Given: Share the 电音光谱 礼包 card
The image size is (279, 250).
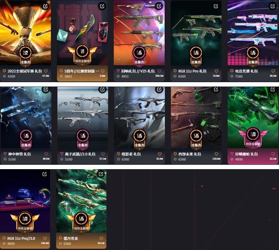Looking at the screenshot, I should (272, 7).
